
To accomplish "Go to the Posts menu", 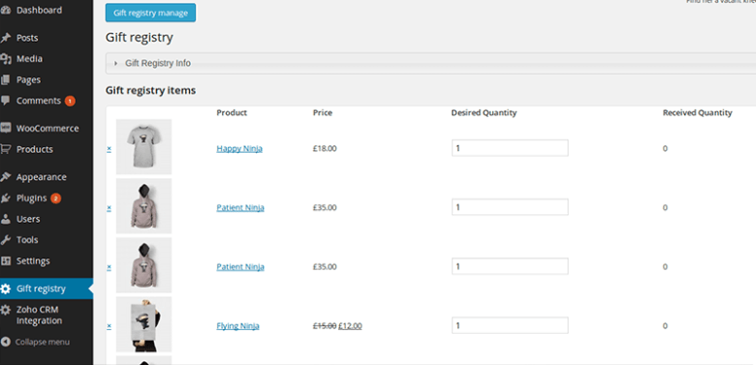I will coord(27,38).
